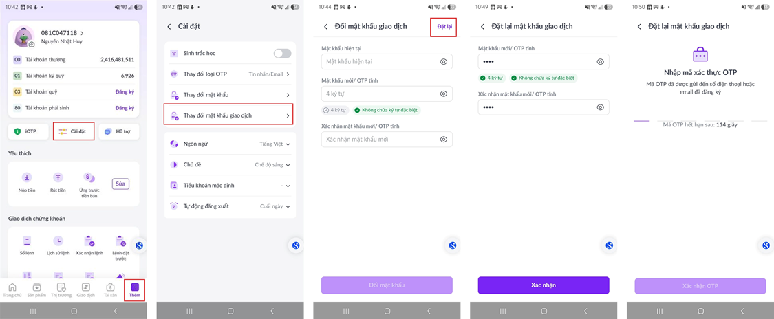Tap the Xác nhận lệnh icon

click(x=89, y=241)
